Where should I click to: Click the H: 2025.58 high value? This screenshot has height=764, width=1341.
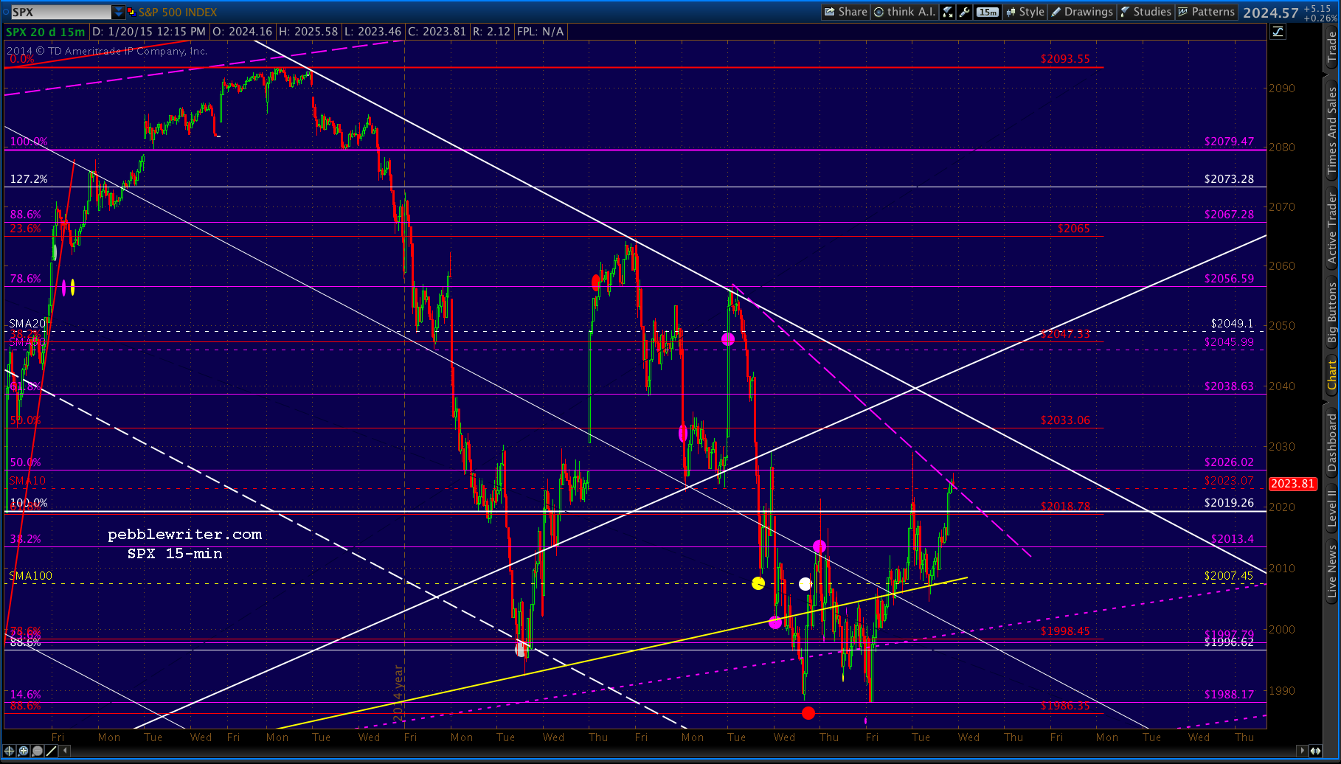pos(308,32)
